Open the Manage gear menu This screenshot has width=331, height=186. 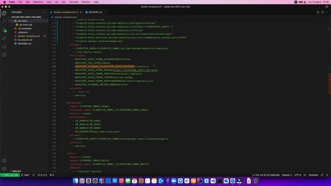(x=4, y=169)
